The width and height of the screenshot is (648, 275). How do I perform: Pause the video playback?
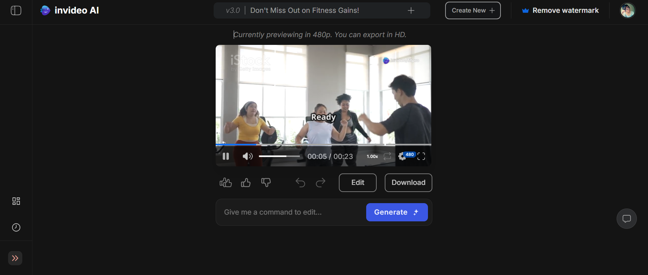click(226, 156)
